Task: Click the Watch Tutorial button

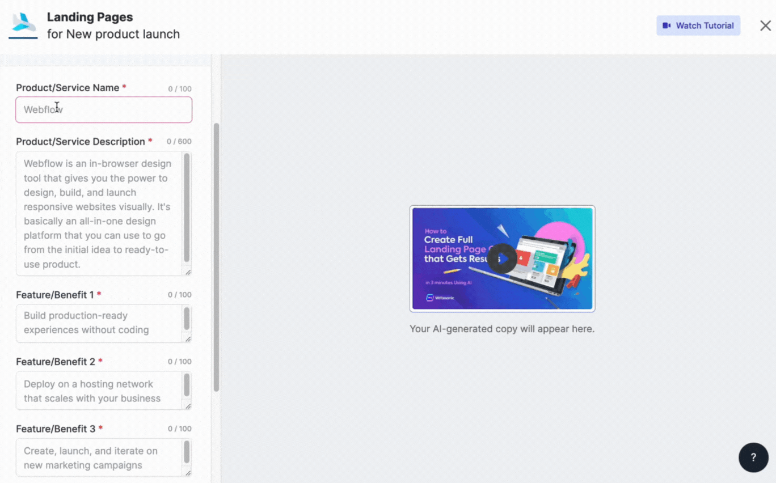Action: tap(698, 26)
